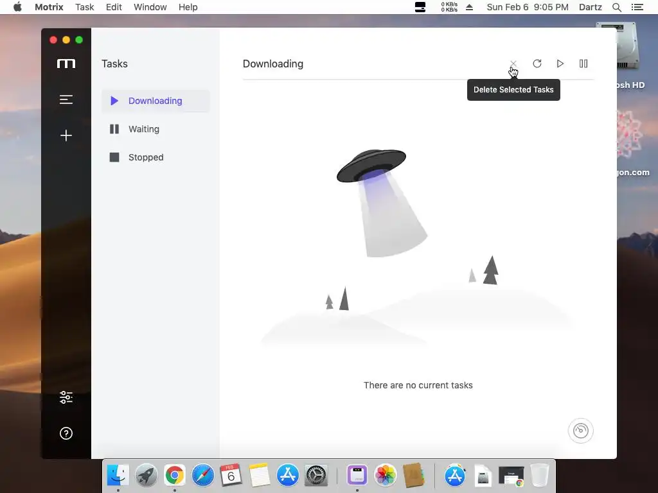Open the Task menu in menu bar
Image resolution: width=658 pixels, height=493 pixels.
coord(84,7)
